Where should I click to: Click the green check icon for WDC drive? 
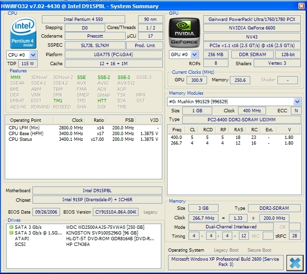click(x=11, y=227)
